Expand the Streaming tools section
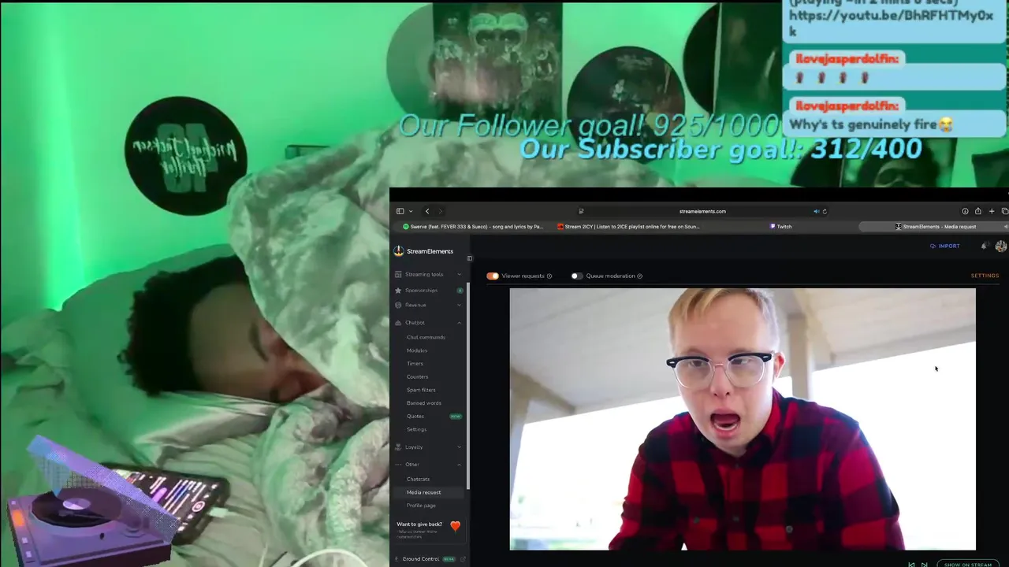The width and height of the screenshot is (1009, 567). 429,274
